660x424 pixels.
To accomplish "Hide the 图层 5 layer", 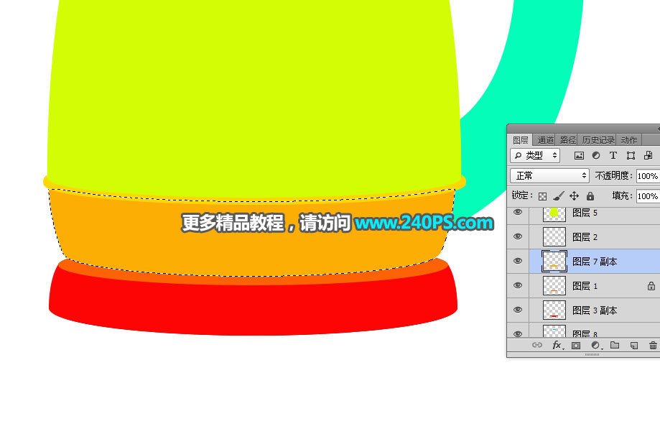I will (518, 212).
